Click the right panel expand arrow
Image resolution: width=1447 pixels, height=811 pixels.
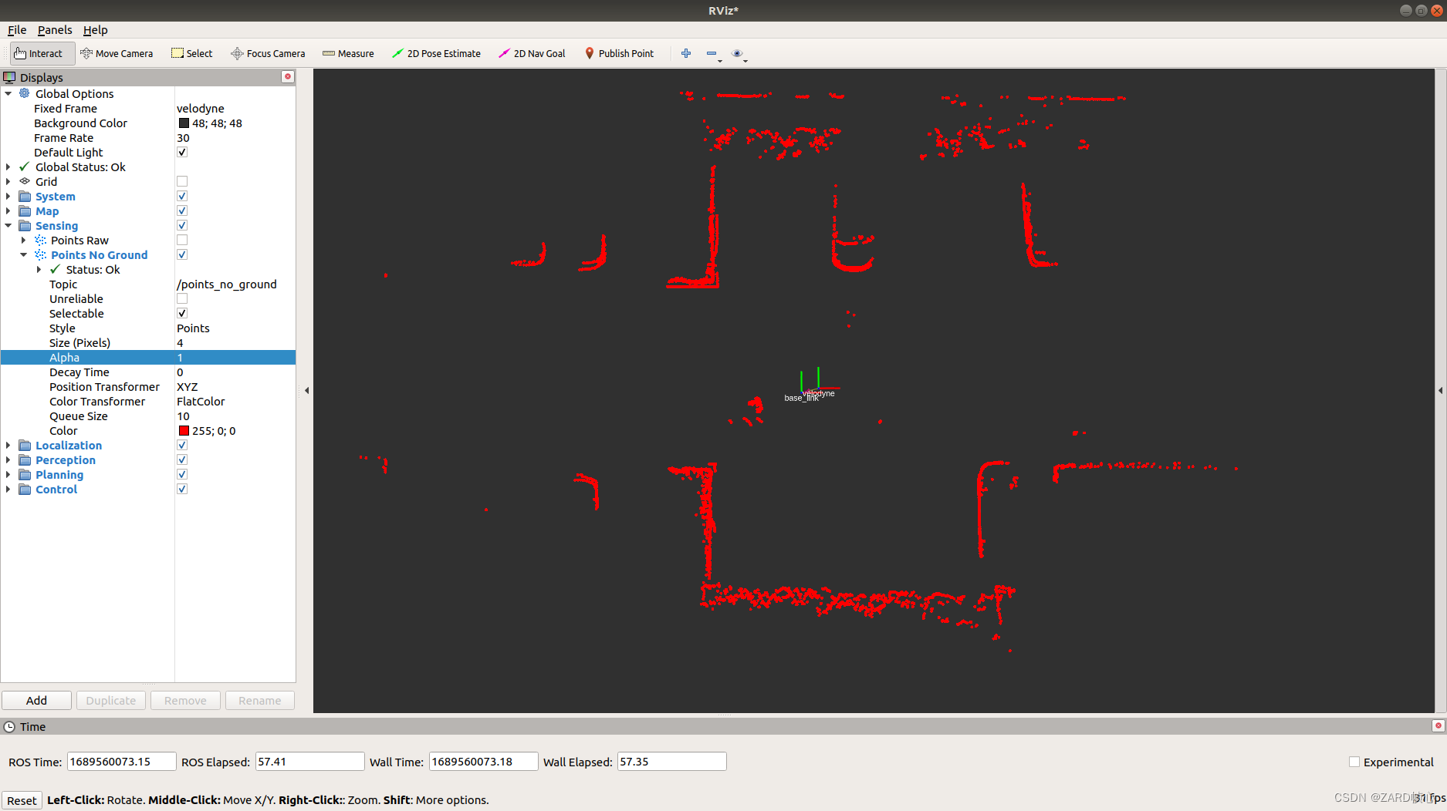1440,390
